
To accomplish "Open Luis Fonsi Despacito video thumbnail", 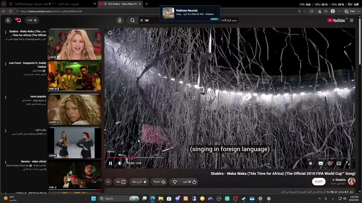I will [x=74, y=76].
